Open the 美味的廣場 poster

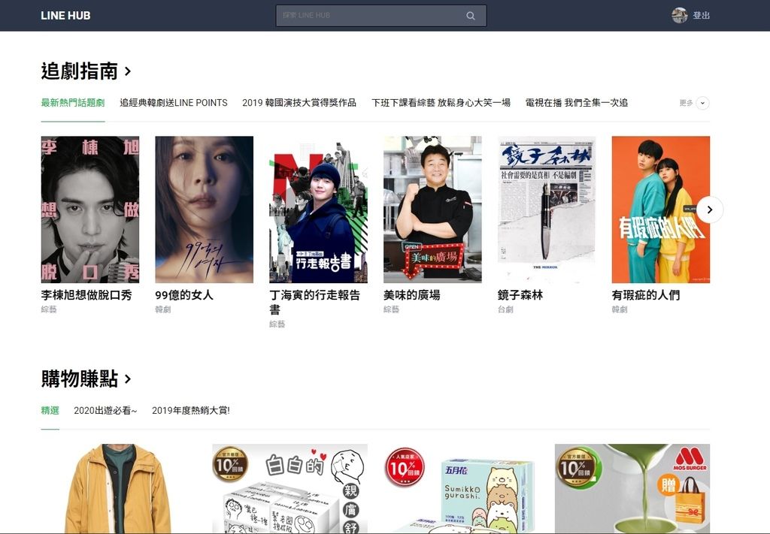[432, 210]
